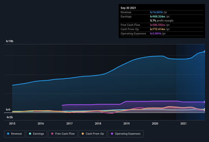209x142 pixels.
Task: Click the Sep 30 2021 tooltip date
Action: coord(128,8)
